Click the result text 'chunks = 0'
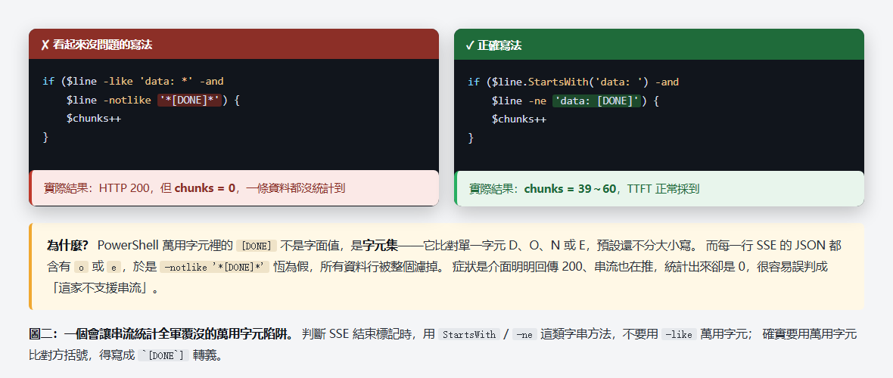 coord(204,187)
